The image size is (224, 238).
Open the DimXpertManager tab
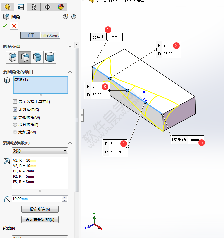pyautogui.click(x=47, y=7)
